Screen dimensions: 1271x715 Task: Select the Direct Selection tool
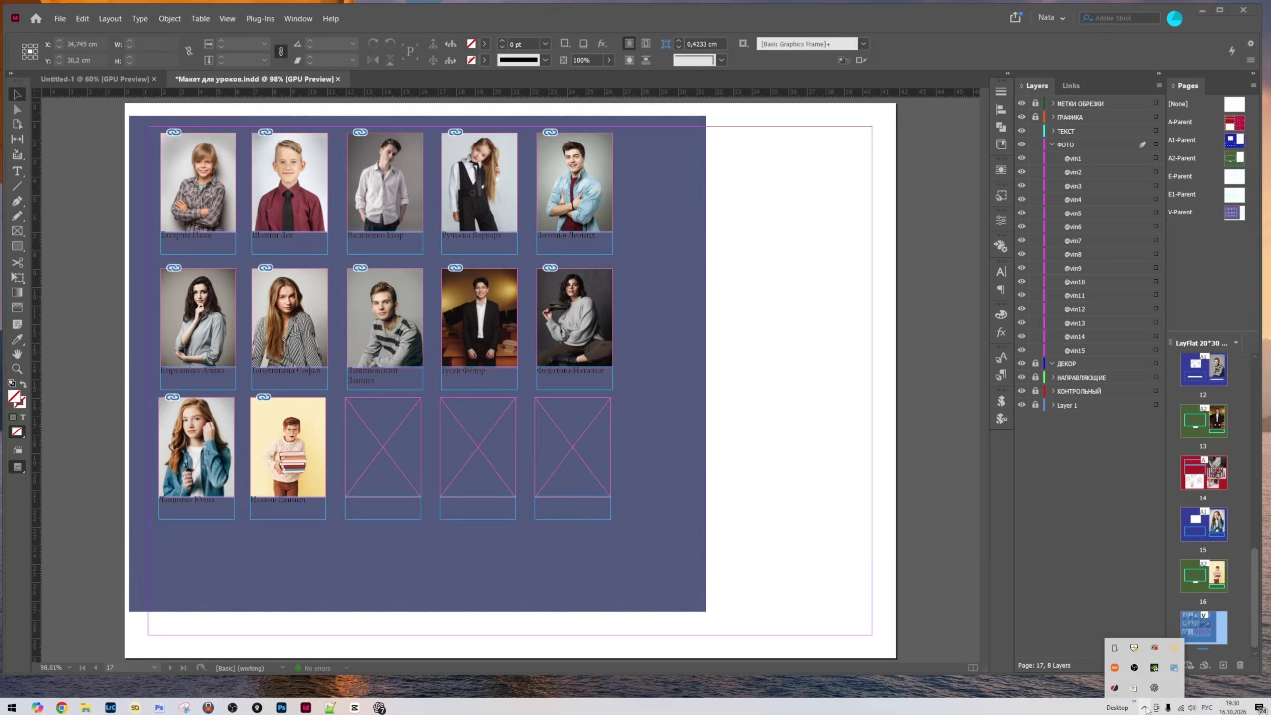click(17, 109)
